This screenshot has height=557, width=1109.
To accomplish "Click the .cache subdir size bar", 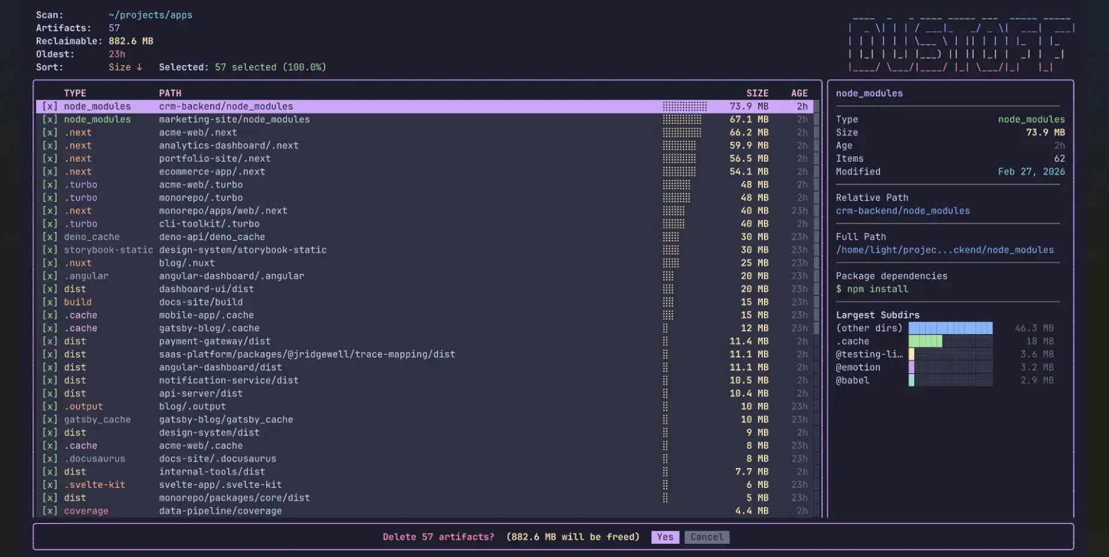I will tap(926, 341).
